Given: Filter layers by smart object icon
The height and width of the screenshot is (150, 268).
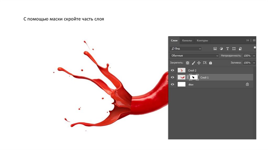Looking at the screenshot, I should pos(240,49).
